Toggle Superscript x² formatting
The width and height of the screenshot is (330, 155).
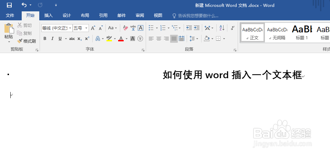pyautogui.click(x=87, y=39)
